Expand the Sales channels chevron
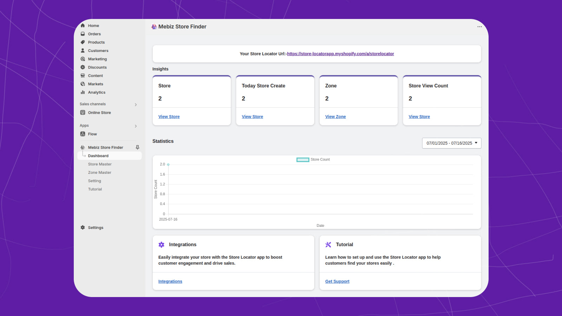The width and height of the screenshot is (562, 316). coord(136,105)
